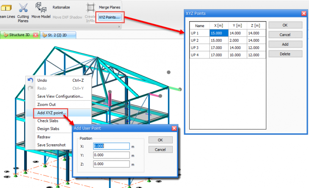
Task: Click the Z value 12.000 in UP 3 row
Action: [x=256, y=48]
